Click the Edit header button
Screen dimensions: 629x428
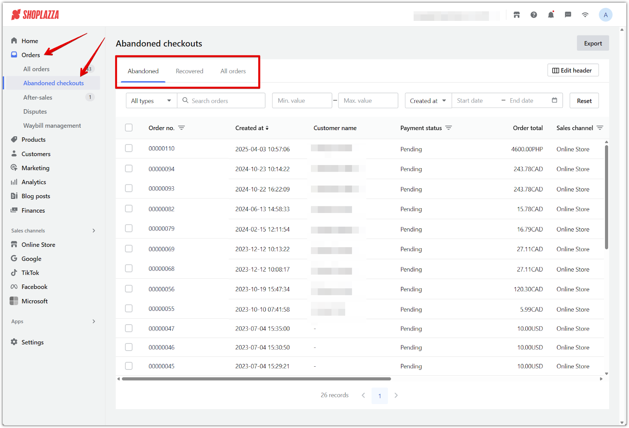click(x=573, y=70)
